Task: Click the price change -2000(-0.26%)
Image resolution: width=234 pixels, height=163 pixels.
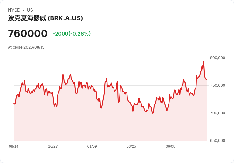Action: pos(72,34)
